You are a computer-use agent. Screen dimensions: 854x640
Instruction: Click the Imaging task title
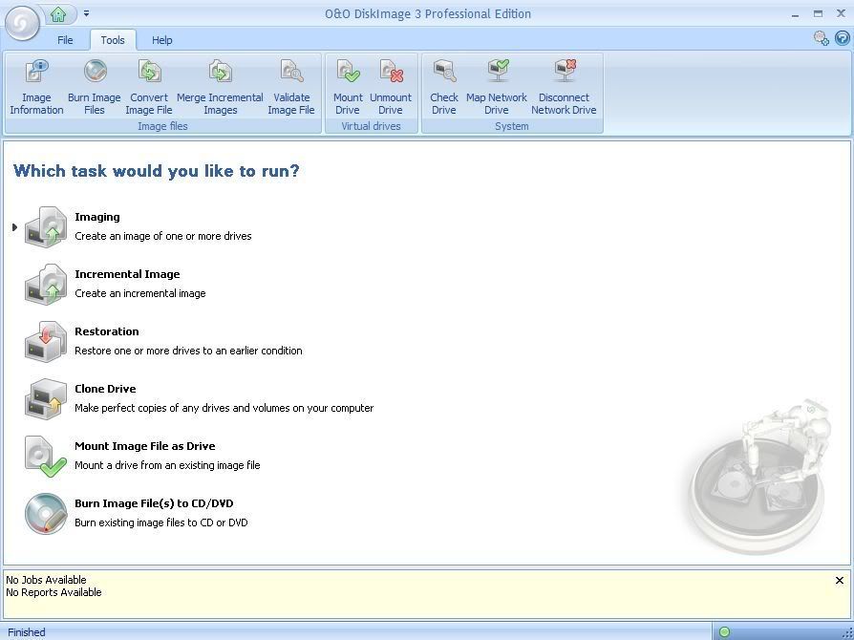pos(96,217)
